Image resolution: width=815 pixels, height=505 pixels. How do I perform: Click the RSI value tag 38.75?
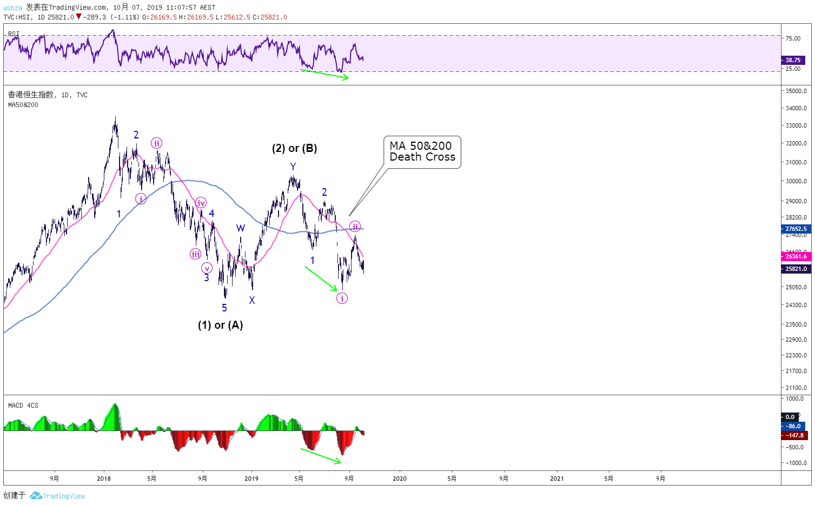793,60
